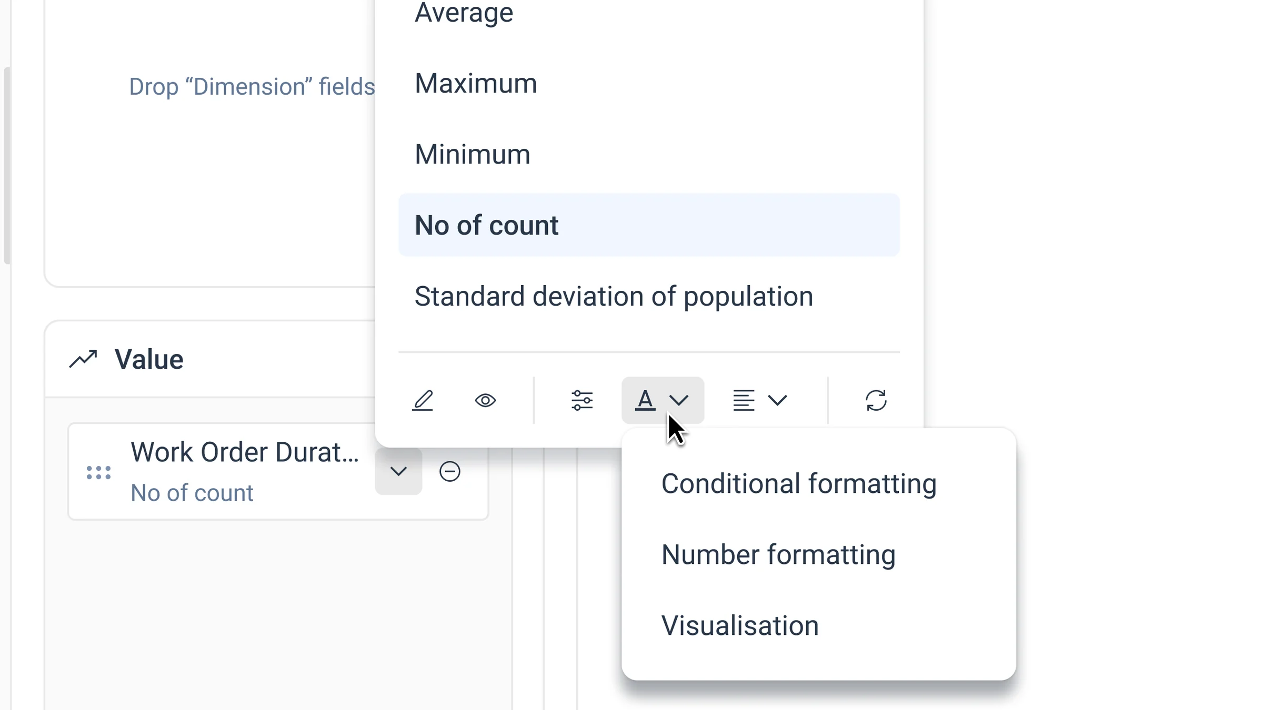The height and width of the screenshot is (710, 1263).
Task: Select the Average aggregation option
Action: coord(464,13)
